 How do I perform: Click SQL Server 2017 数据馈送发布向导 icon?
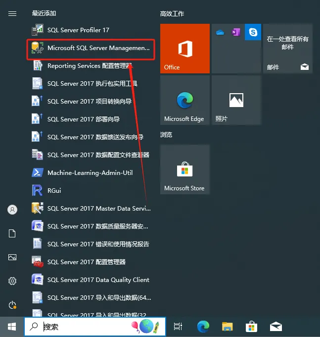tap(37, 137)
